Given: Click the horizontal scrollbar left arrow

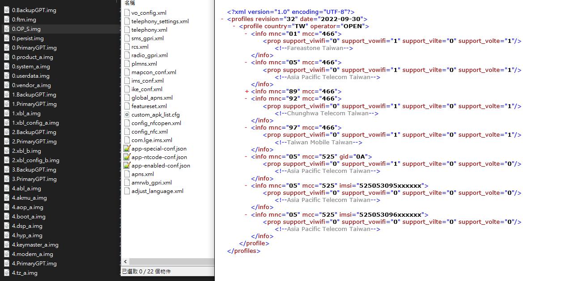Looking at the screenshot, I should pyautogui.click(x=125, y=262).
